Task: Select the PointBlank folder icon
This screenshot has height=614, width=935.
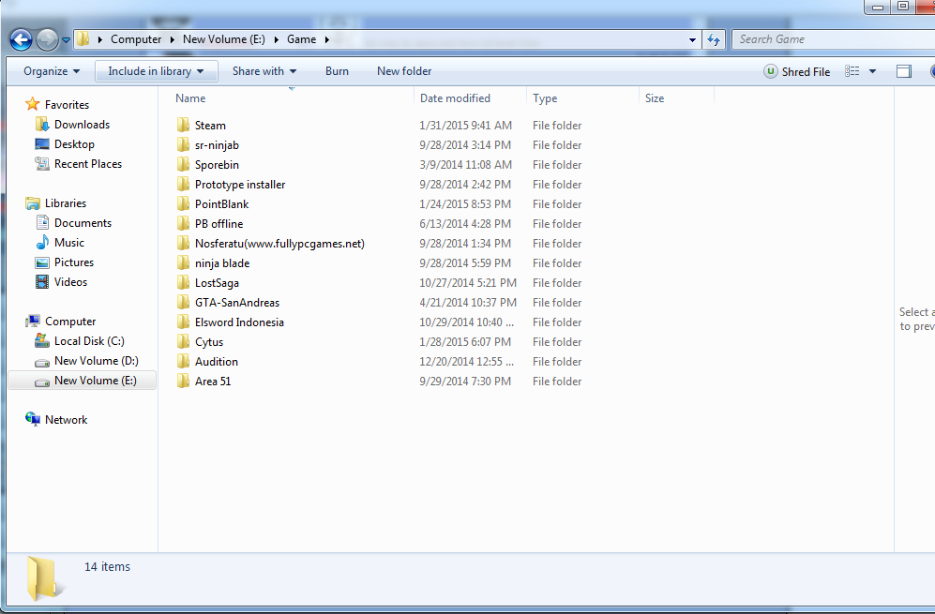Action: click(184, 203)
